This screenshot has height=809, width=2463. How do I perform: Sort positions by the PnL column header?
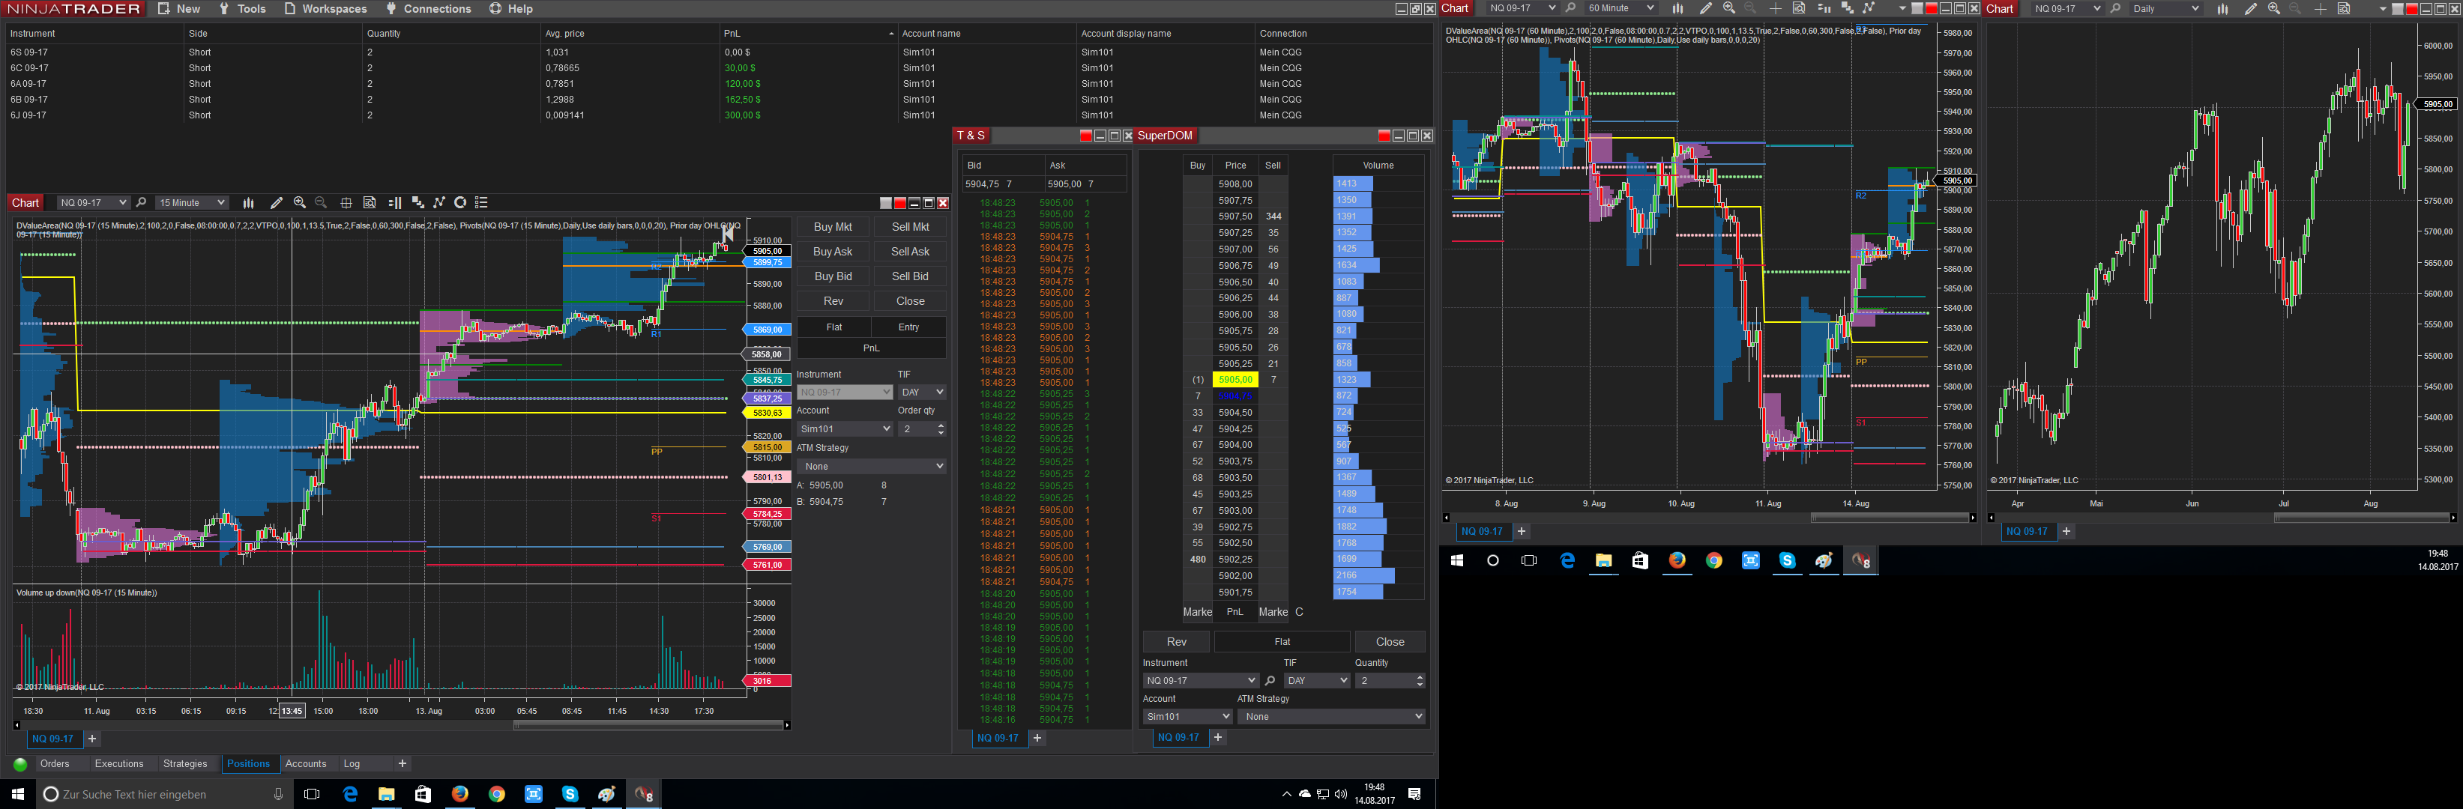pyautogui.click(x=808, y=34)
